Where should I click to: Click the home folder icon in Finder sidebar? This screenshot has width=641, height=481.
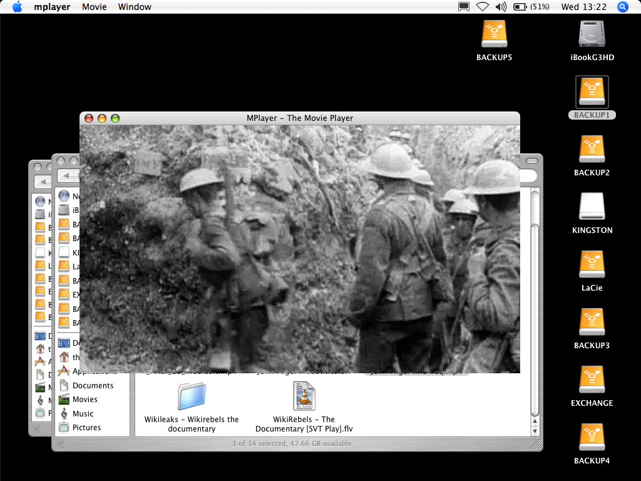[x=64, y=357]
